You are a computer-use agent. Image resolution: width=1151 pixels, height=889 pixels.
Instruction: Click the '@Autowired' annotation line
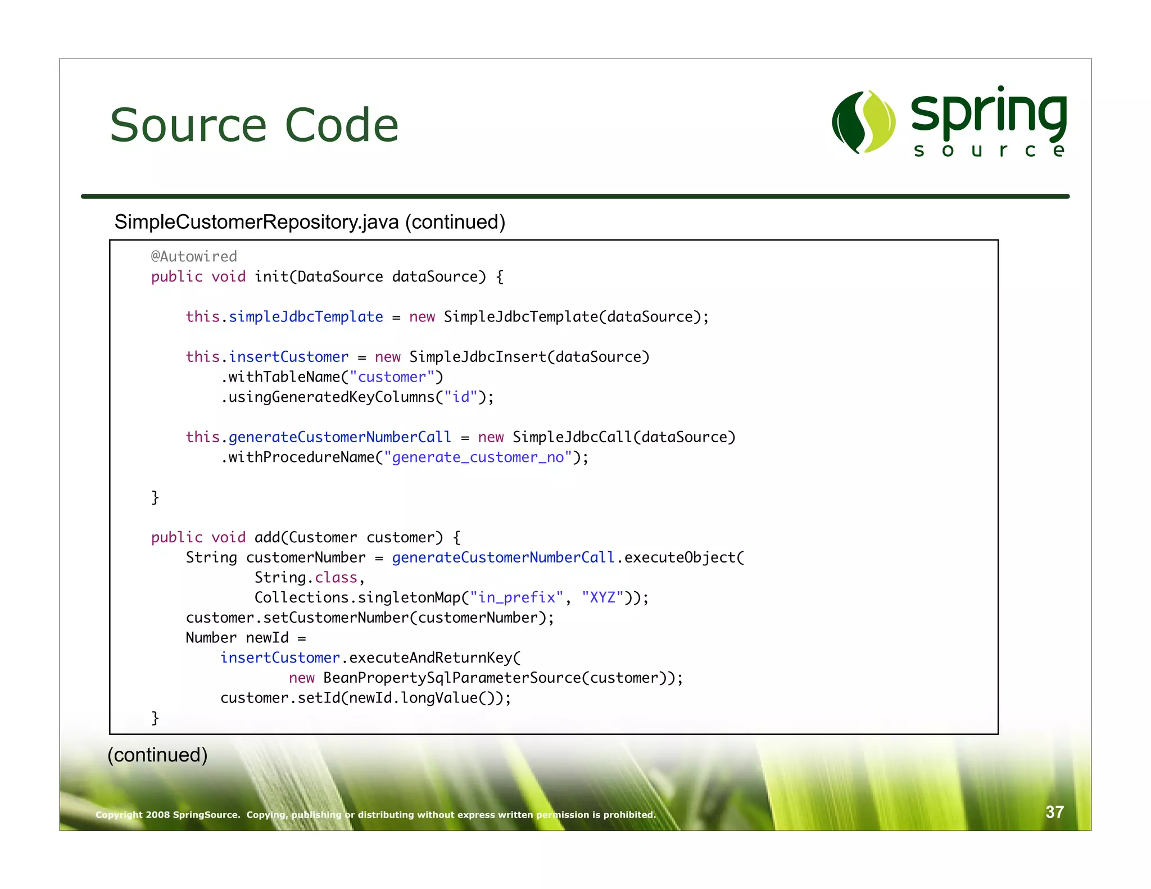194,256
